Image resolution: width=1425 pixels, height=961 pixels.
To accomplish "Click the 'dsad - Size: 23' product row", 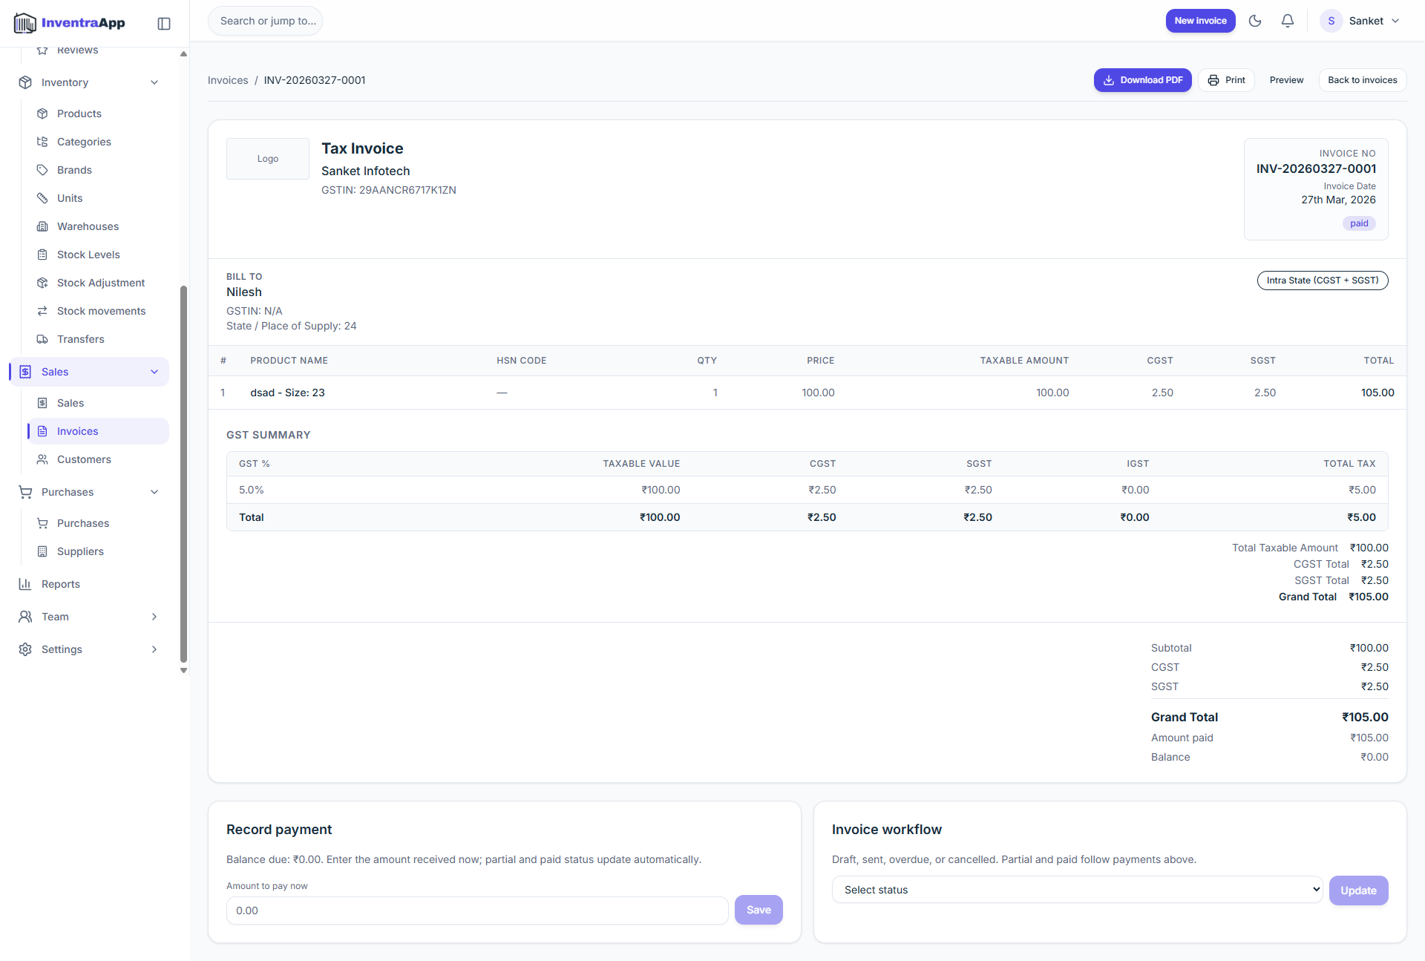I will (x=807, y=393).
